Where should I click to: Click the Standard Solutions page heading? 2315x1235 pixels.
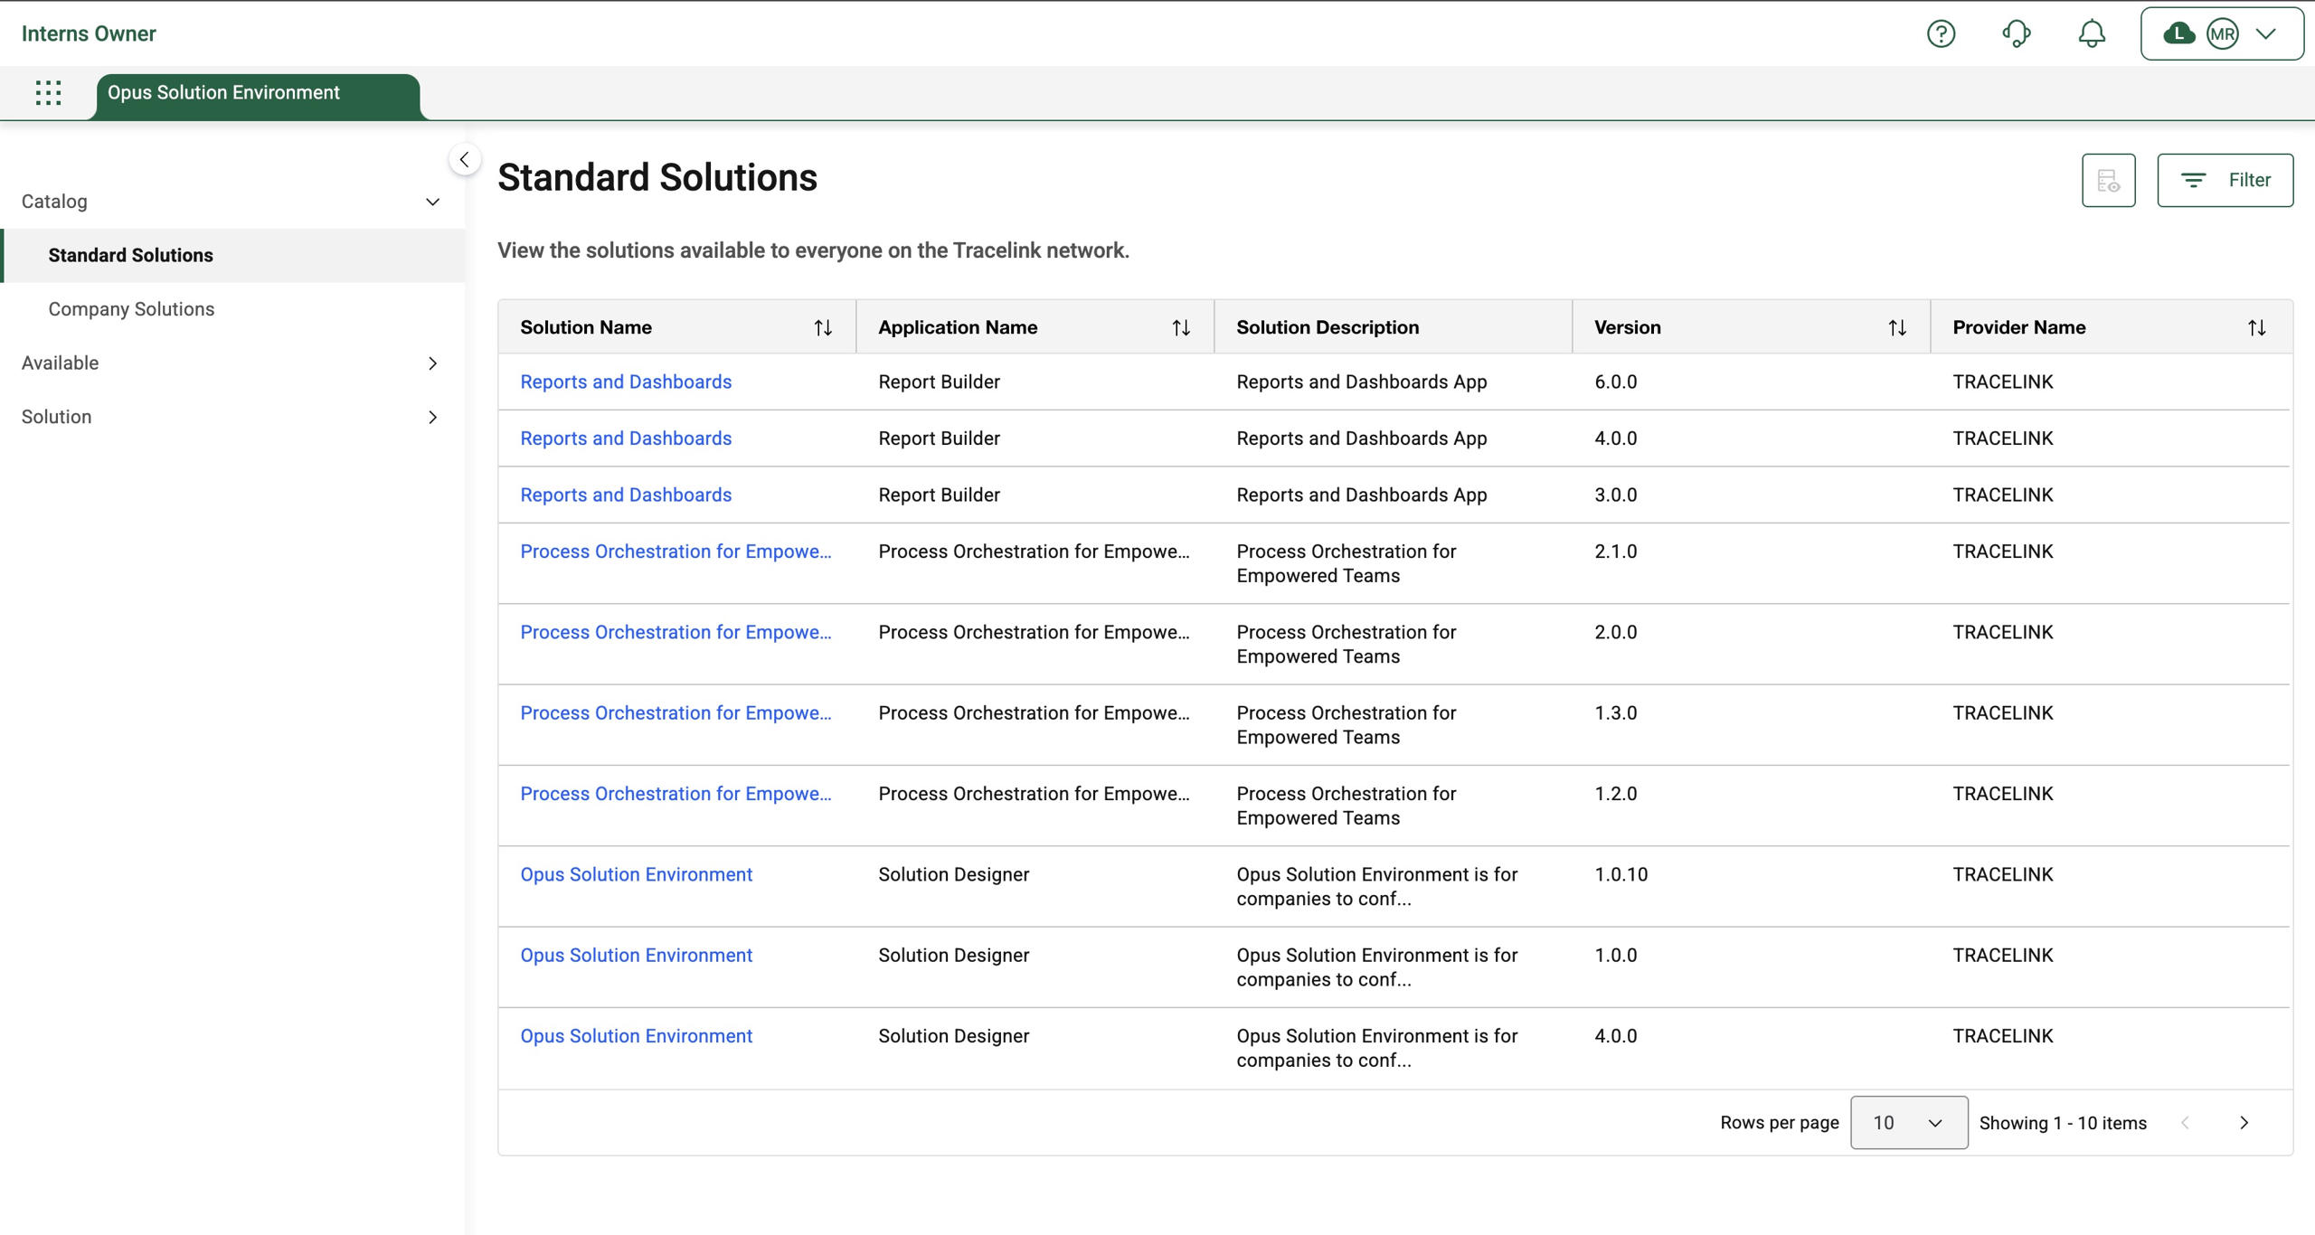[x=657, y=177]
